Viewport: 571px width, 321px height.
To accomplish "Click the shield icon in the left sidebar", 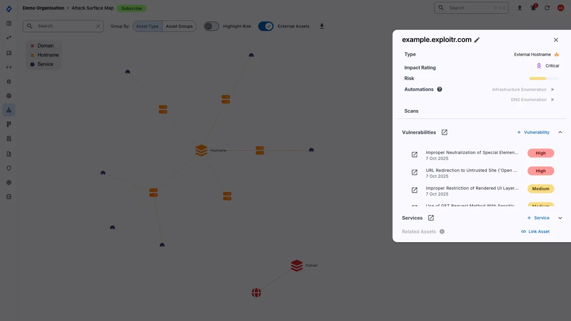I will coord(9,167).
